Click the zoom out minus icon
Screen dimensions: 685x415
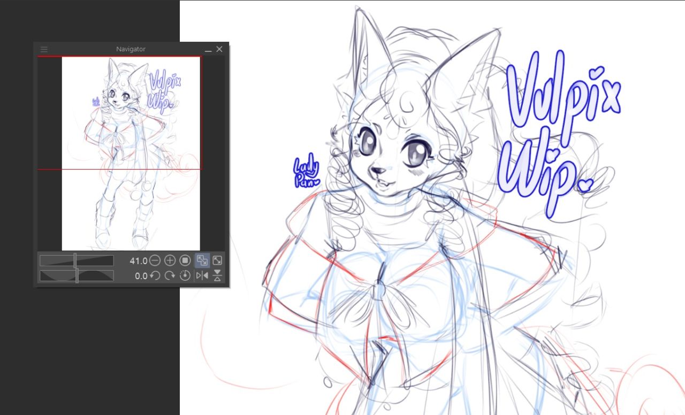point(155,260)
